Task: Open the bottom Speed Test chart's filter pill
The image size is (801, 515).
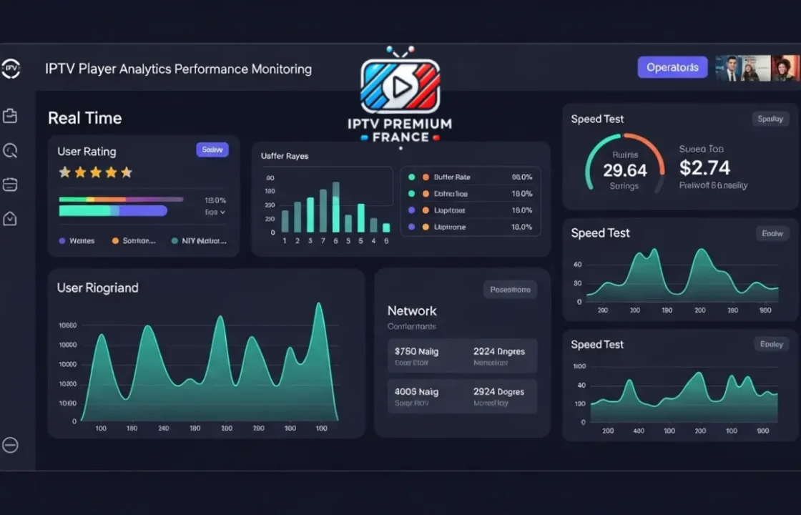Action: click(771, 345)
